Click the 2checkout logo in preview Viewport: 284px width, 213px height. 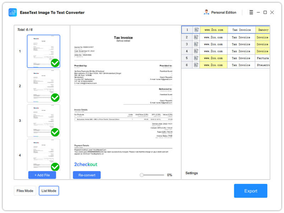click(86, 164)
